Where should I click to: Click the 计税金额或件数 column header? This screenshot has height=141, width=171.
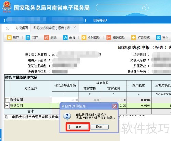(x=65, y=86)
